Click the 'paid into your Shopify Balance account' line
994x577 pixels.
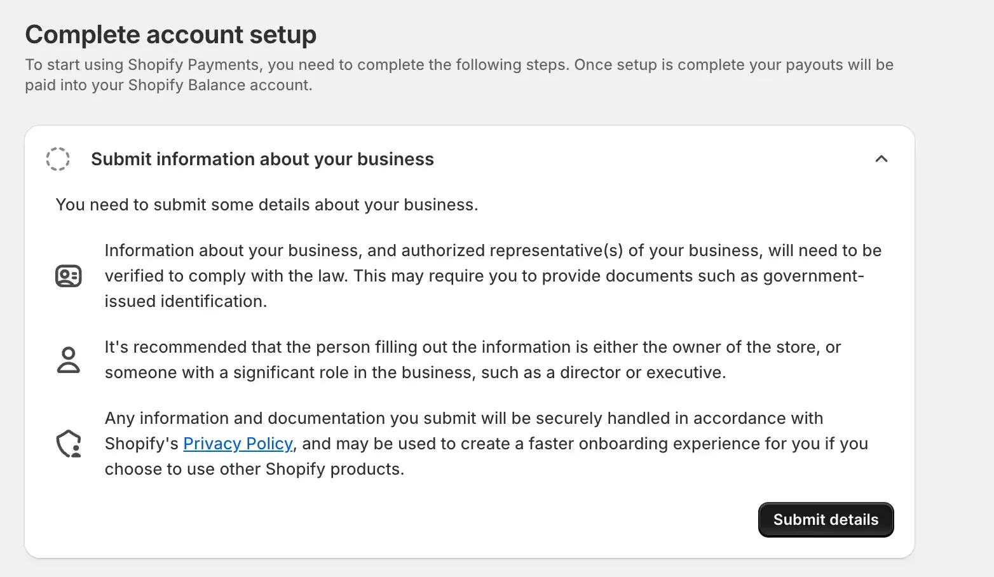pos(168,85)
